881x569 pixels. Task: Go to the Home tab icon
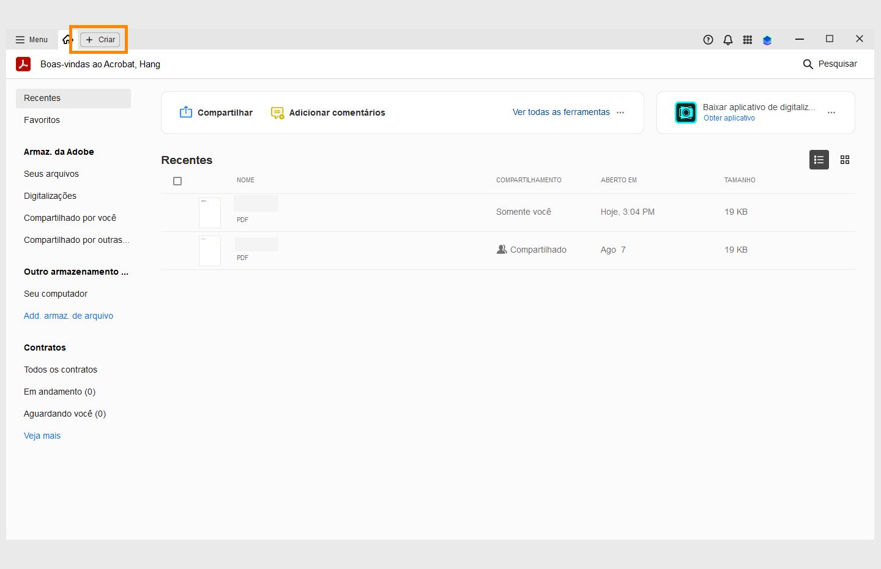67,40
